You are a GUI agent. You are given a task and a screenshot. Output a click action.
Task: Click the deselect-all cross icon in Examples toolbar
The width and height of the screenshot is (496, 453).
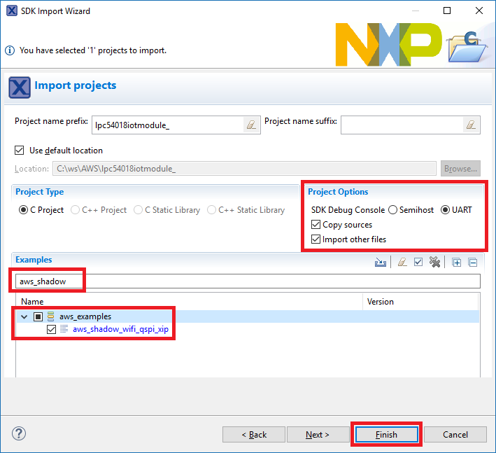(x=435, y=263)
